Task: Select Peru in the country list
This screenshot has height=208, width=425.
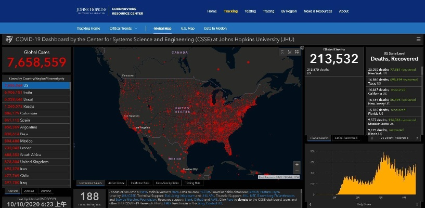Action: pyautogui.click(x=36, y=134)
